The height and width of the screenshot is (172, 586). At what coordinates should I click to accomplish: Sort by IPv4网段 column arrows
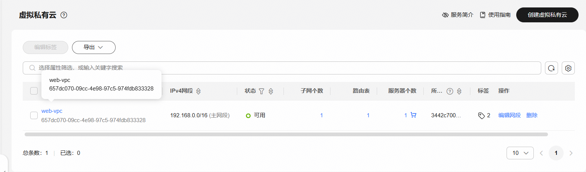pyautogui.click(x=198, y=91)
